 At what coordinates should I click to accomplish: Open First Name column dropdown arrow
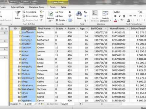pos(53,29)
